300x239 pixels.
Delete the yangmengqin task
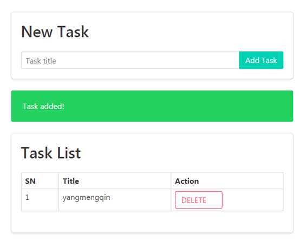199,200
